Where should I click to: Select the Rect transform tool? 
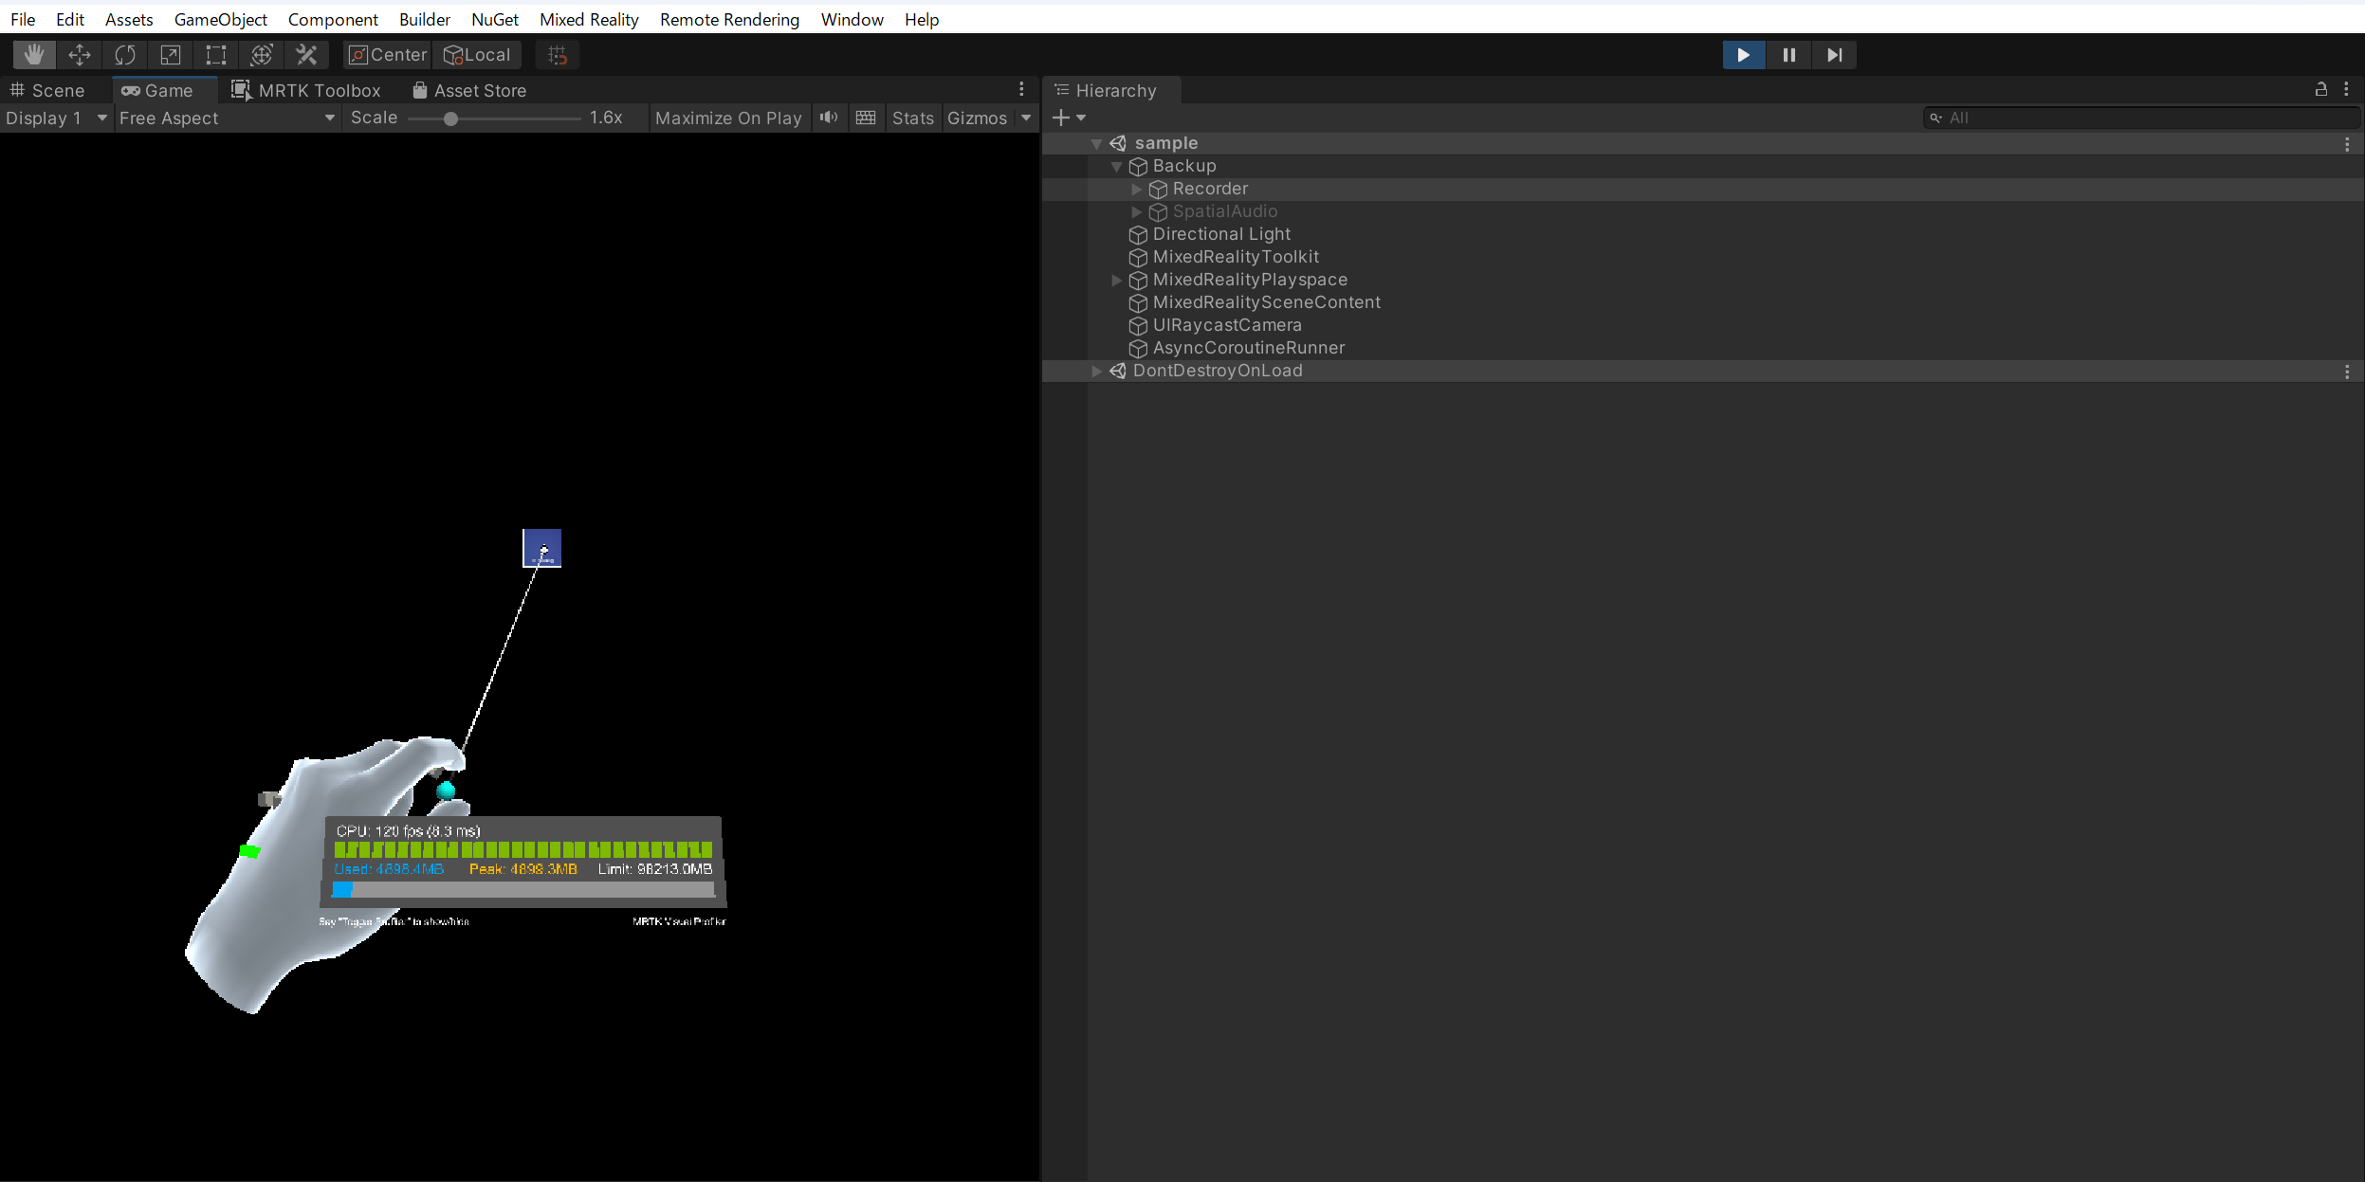pyautogui.click(x=216, y=55)
